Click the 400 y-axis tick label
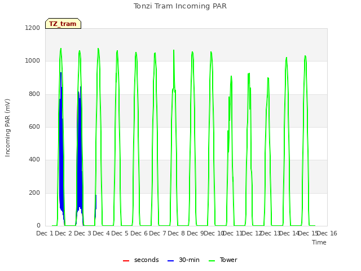 pyautogui.click(x=34, y=160)
